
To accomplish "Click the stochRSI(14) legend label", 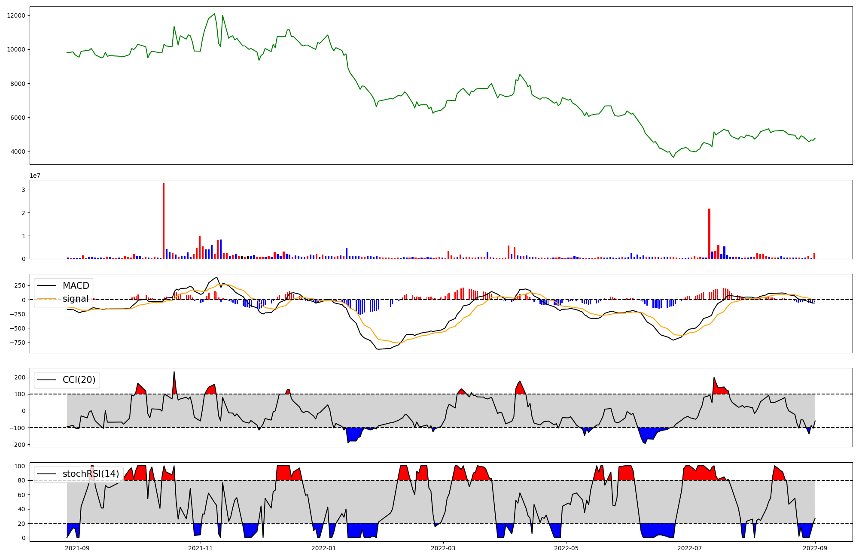I will (x=91, y=474).
